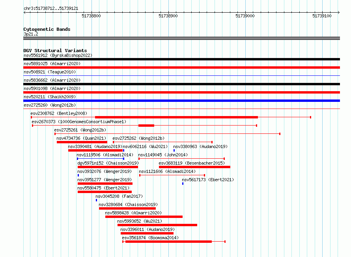
Task: Click the thick blue nsv520211 bar
Action: [x=181, y=101]
